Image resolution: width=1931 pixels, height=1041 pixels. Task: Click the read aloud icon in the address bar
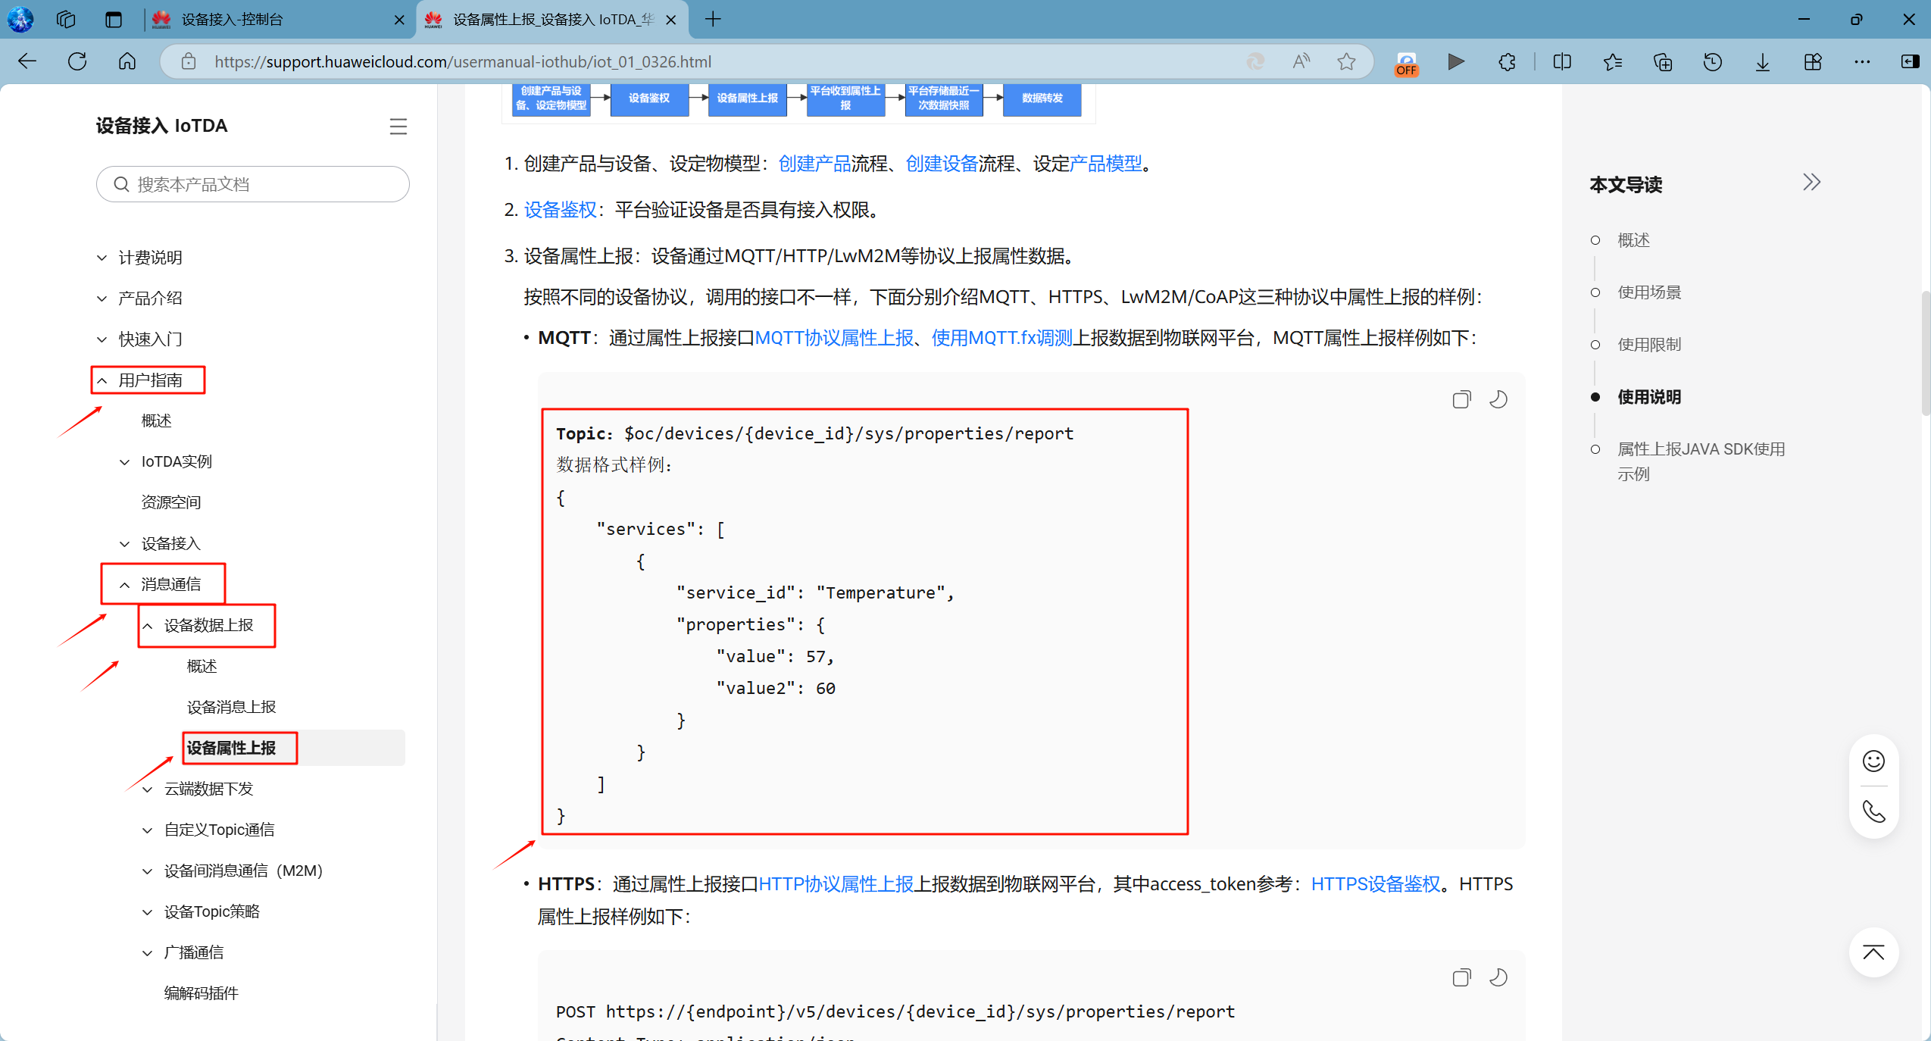[1300, 61]
